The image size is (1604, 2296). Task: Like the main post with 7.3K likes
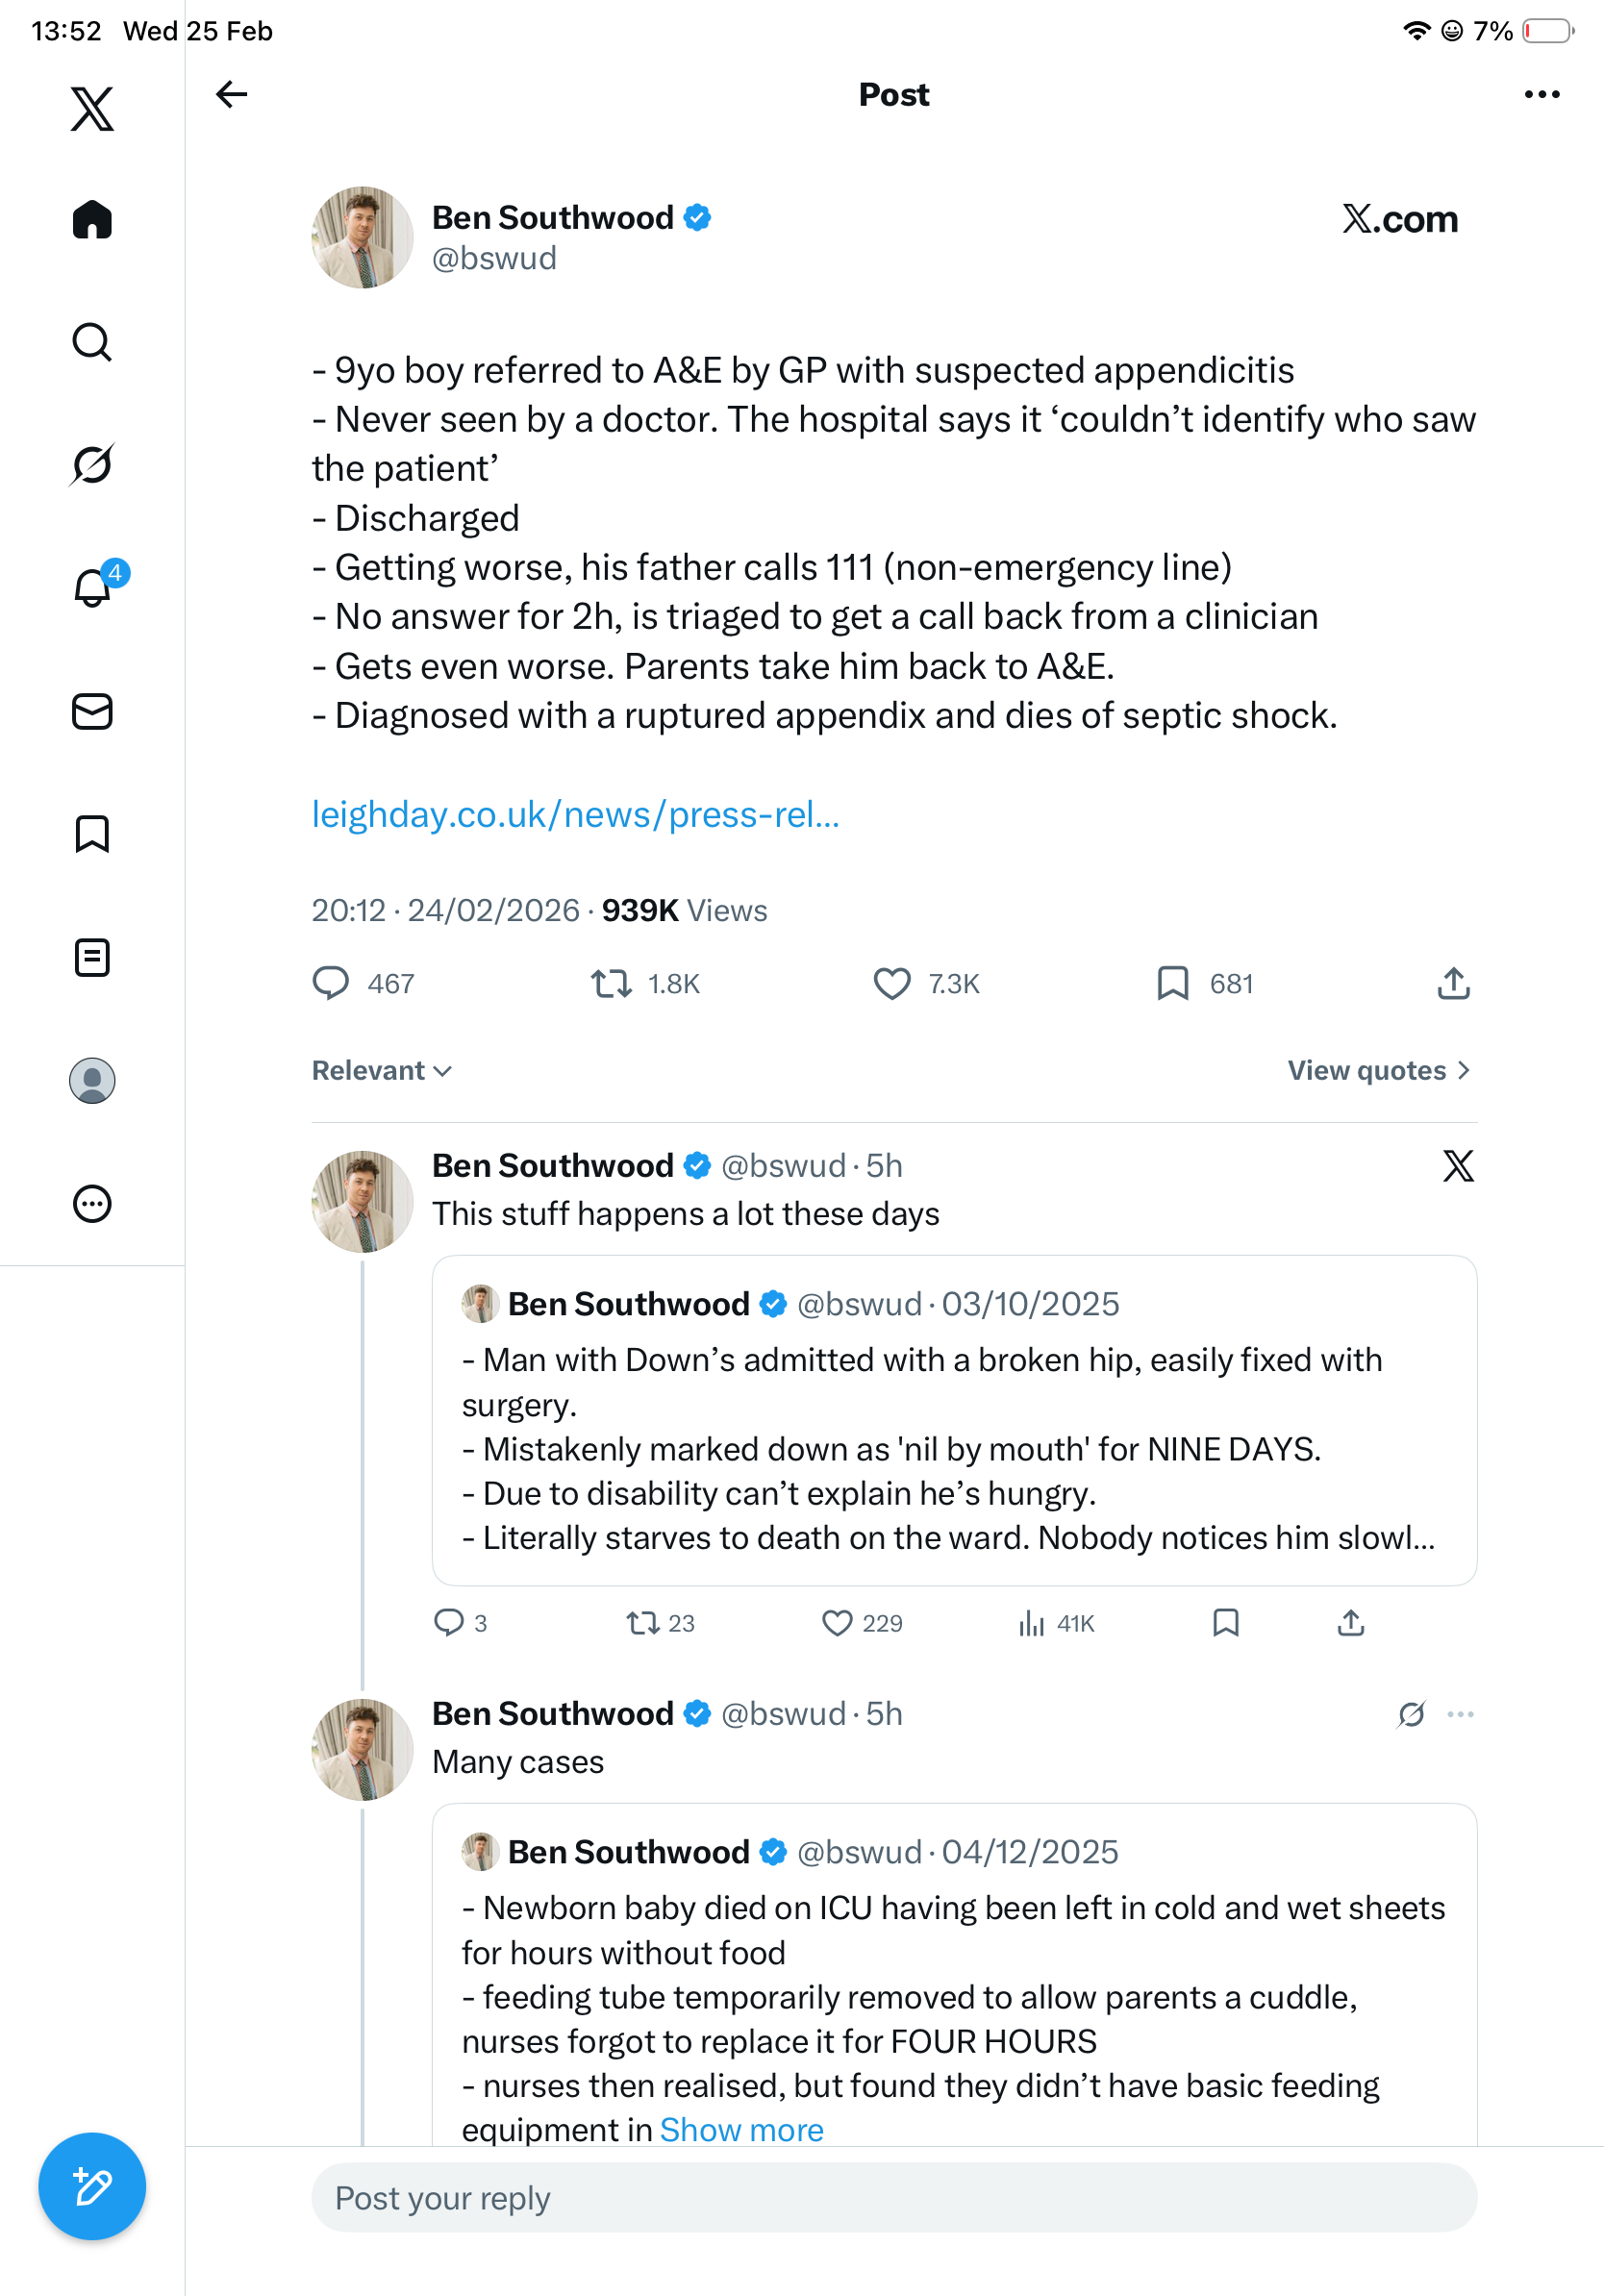tap(892, 984)
